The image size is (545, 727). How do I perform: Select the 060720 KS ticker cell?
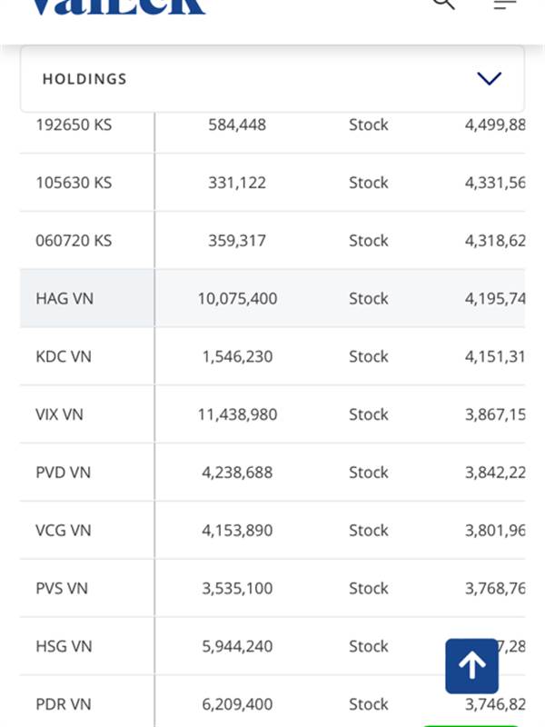74,241
